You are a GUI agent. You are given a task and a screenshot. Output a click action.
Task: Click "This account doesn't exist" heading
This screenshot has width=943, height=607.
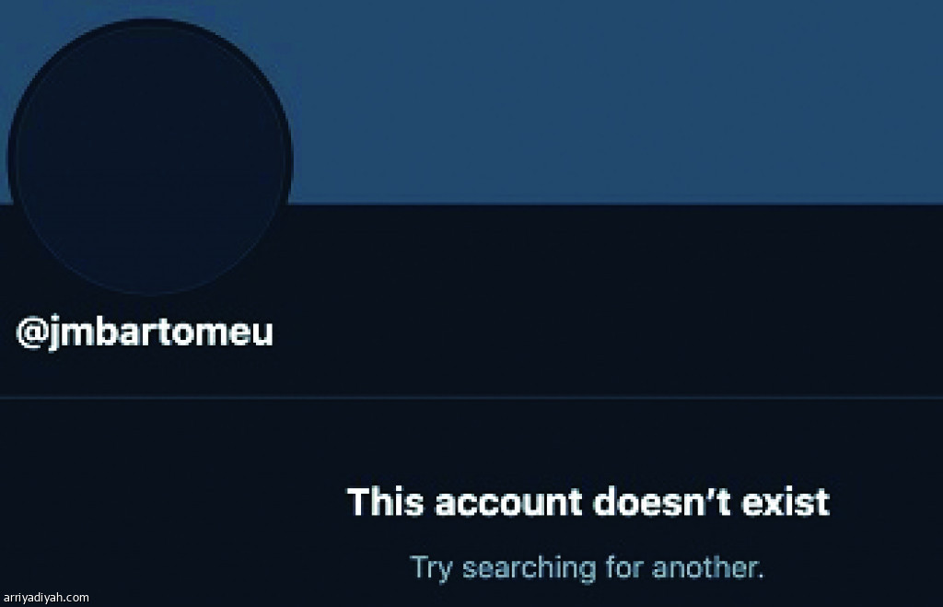coord(588,502)
